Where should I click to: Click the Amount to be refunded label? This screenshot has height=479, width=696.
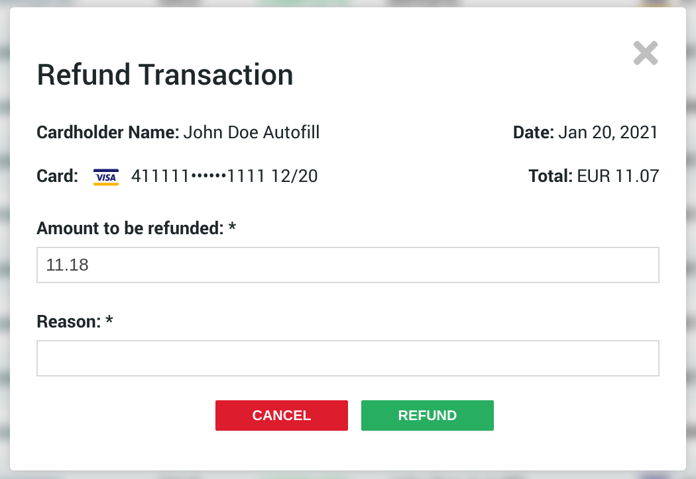click(x=129, y=229)
